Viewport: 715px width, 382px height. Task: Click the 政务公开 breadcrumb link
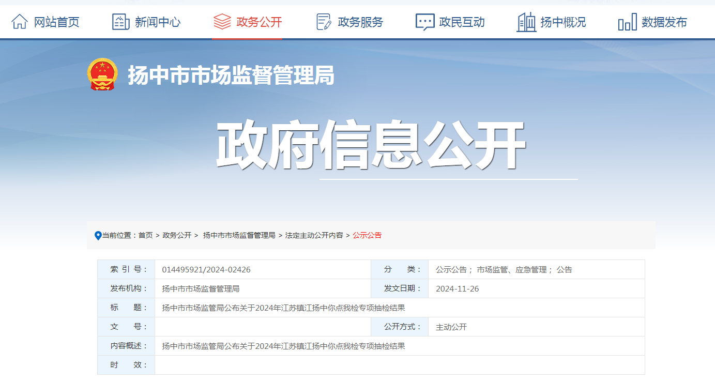[177, 235]
